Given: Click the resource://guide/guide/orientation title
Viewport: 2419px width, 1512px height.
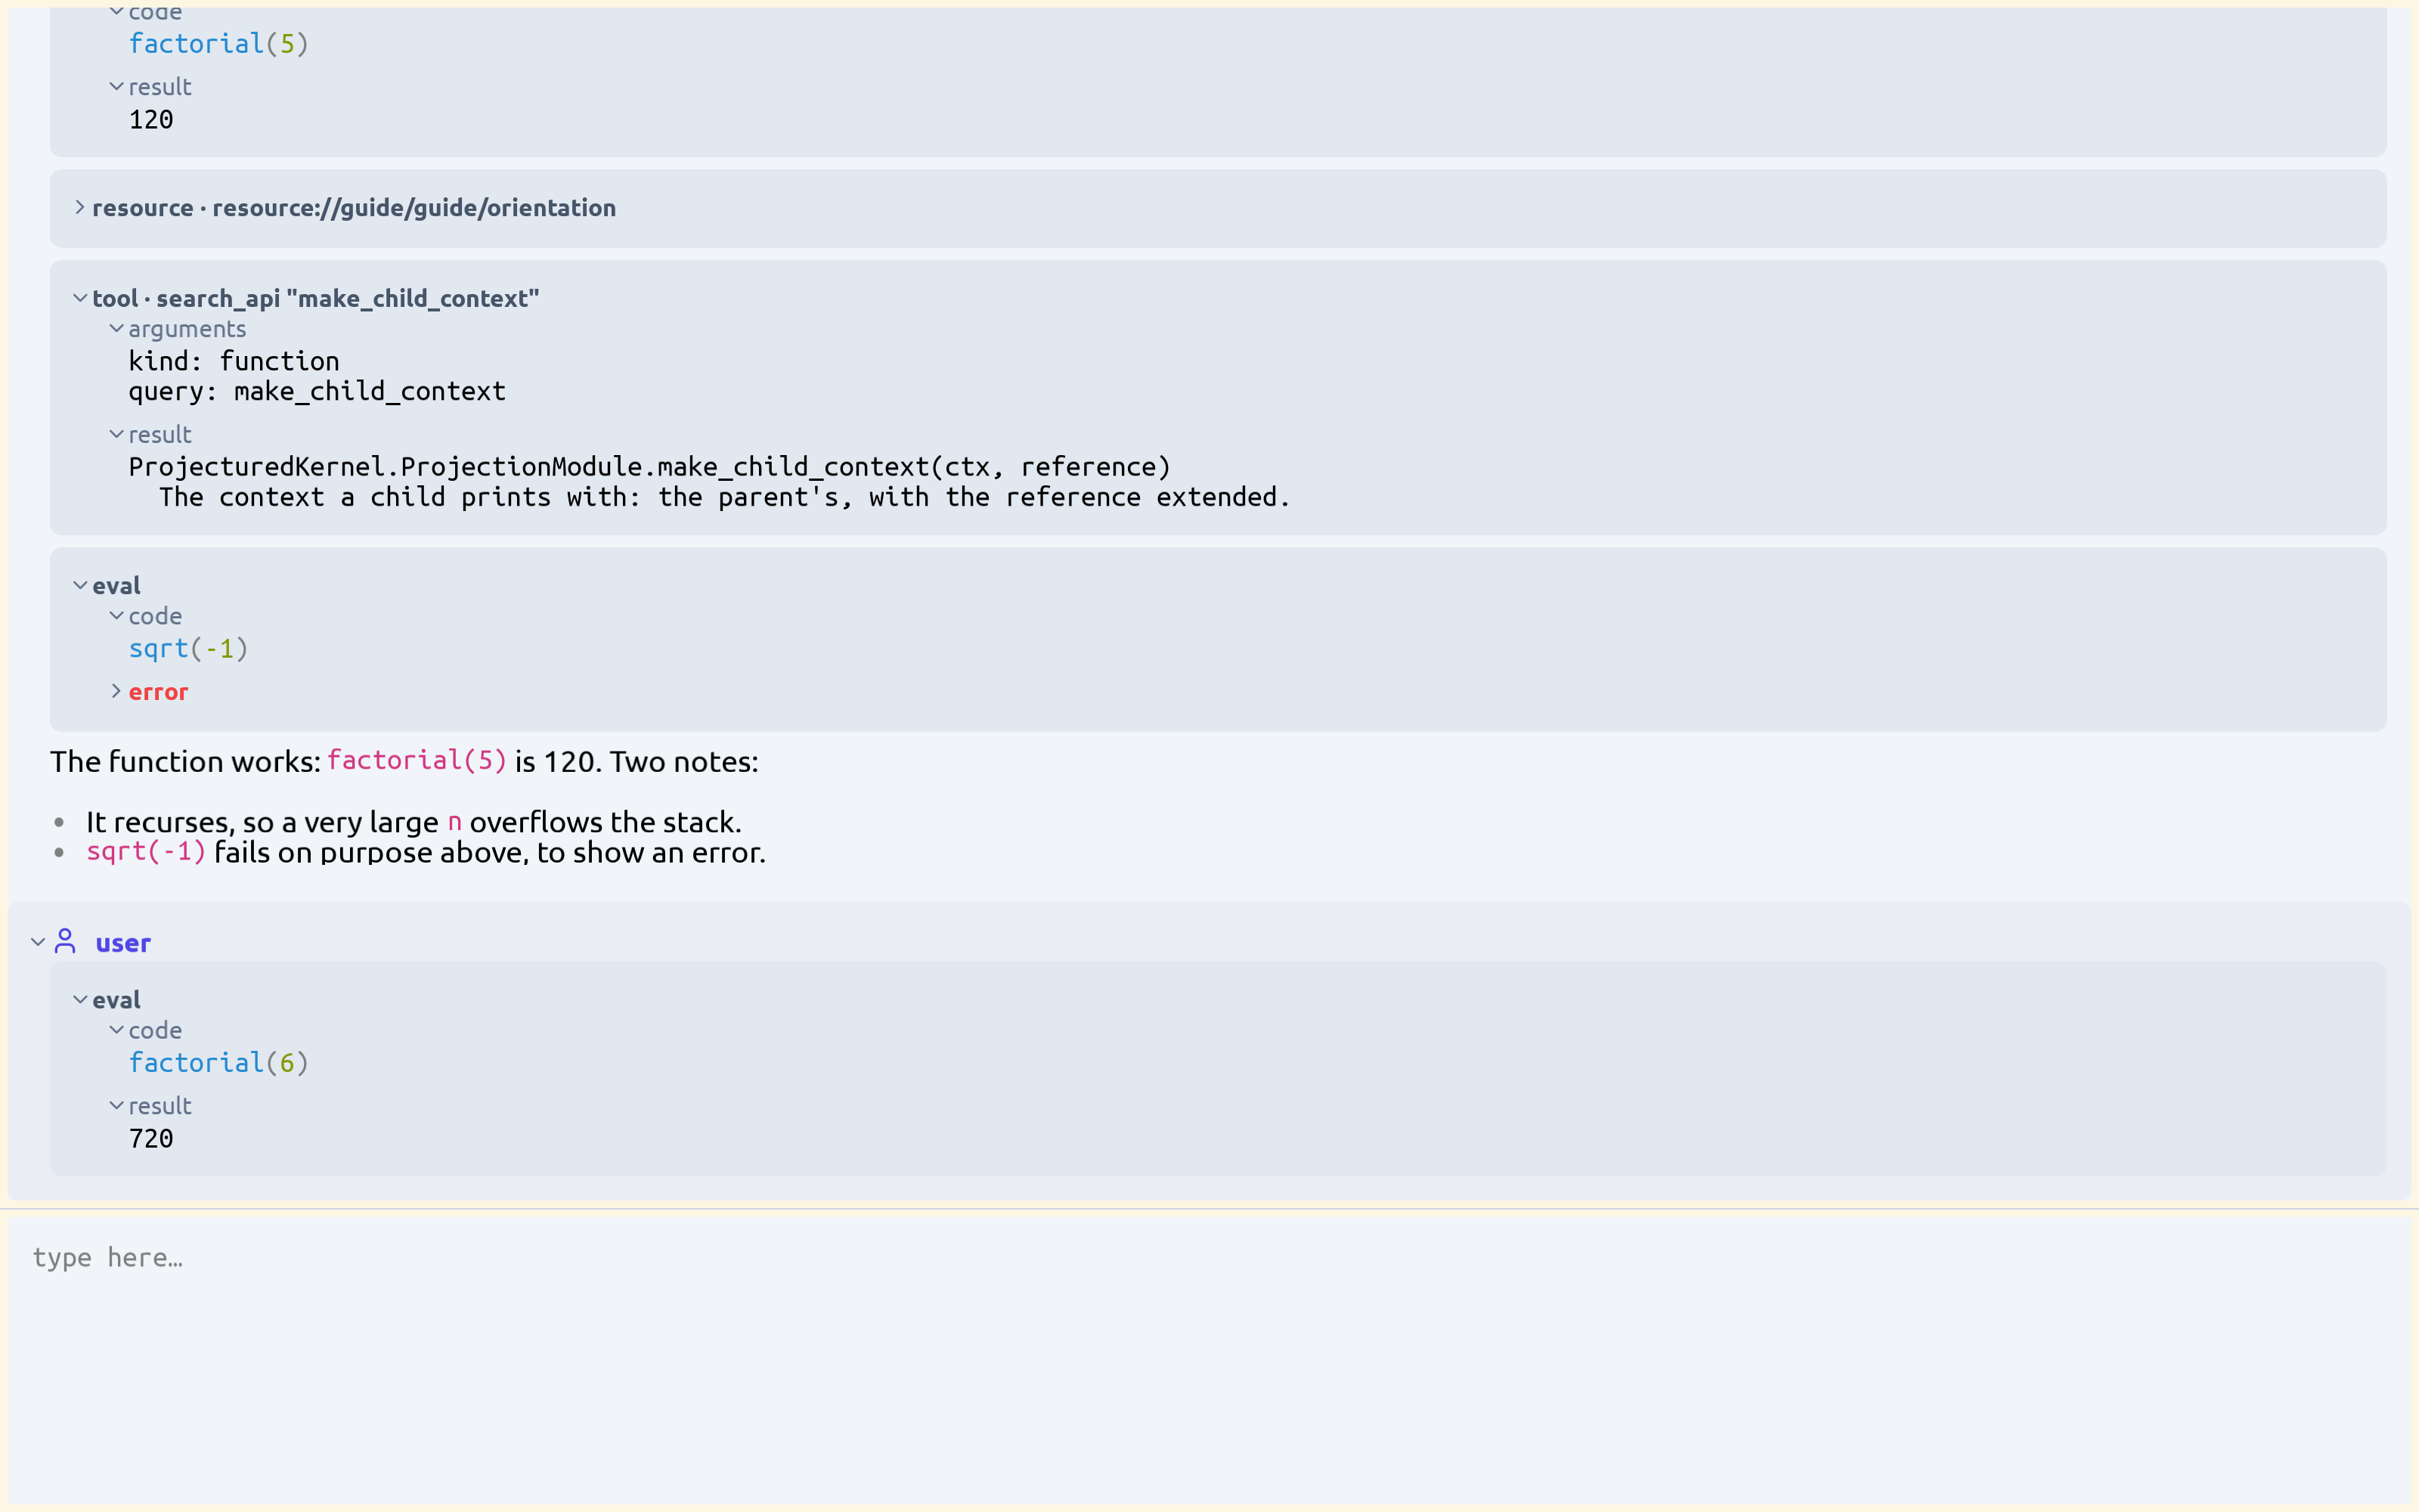Looking at the screenshot, I should (x=413, y=208).
